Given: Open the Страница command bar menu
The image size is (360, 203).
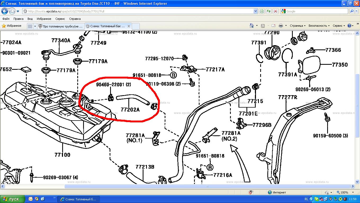Looking at the screenshot, I should (x=298, y=26).
